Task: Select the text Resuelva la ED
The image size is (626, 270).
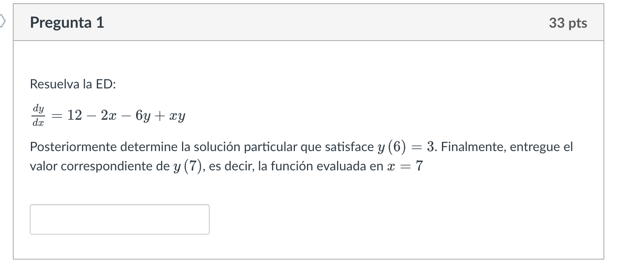Action: tap(73, 84)
